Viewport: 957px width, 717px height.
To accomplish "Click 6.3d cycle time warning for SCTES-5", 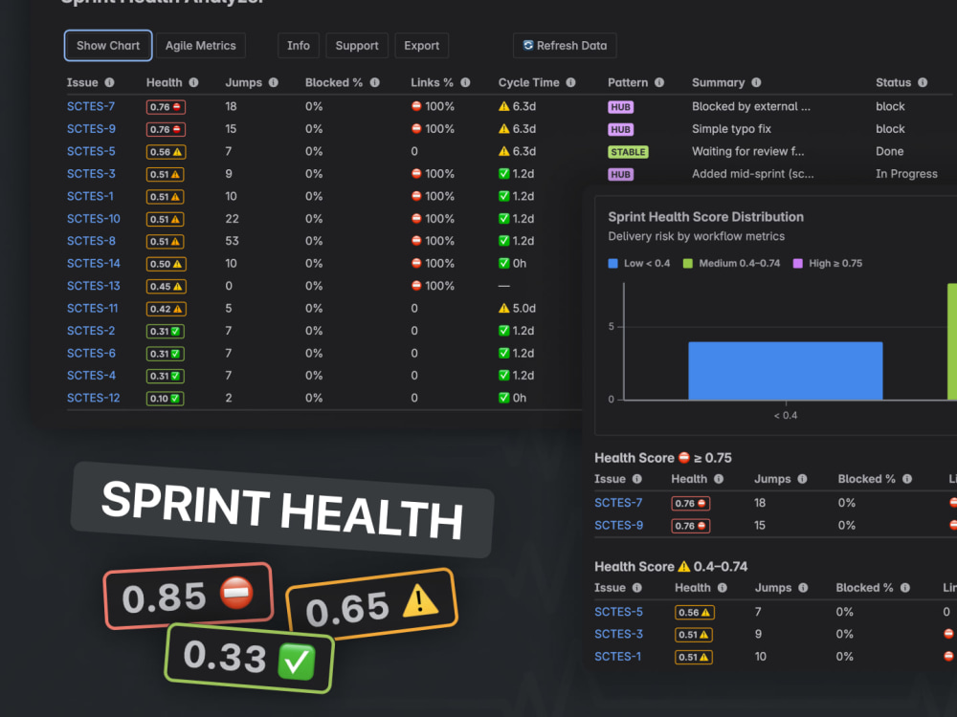I will (x=517, y=151).
